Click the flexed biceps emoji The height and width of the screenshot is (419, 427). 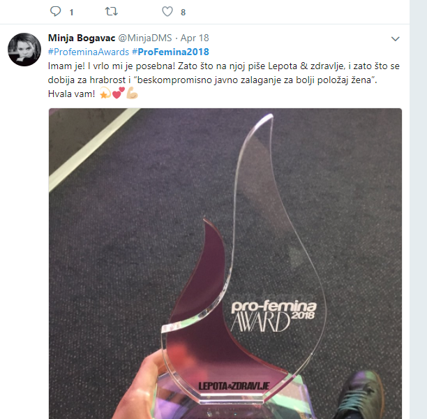pyautogui.click(x=132, y=94)
